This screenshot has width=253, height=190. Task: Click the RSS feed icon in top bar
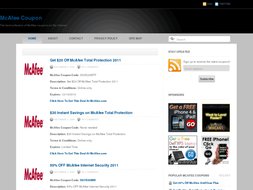click(204, 4)
